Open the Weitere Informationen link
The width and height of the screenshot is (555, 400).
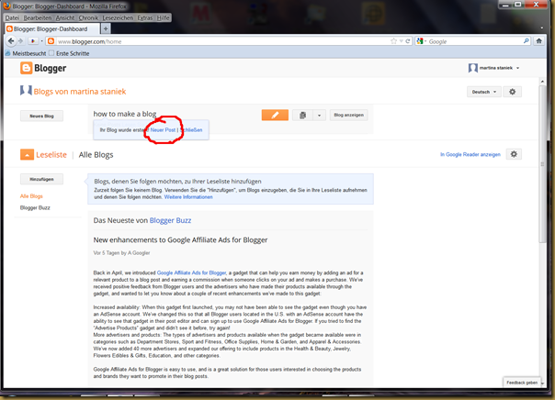pyautogui.click(x=188, y=197)
